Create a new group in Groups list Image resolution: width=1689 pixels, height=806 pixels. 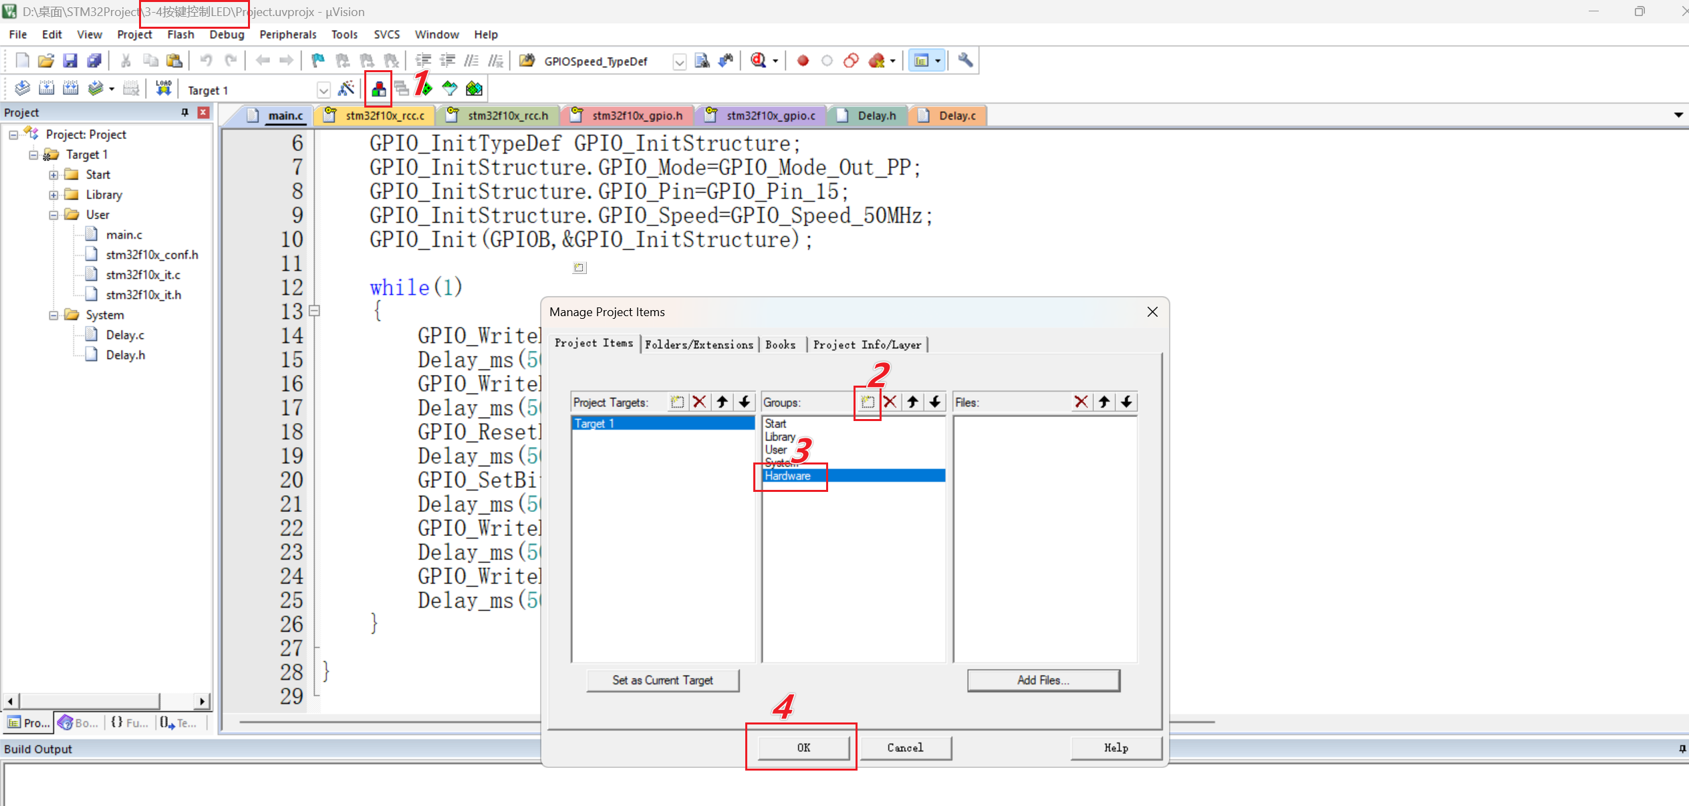click(x=867, y=402)
